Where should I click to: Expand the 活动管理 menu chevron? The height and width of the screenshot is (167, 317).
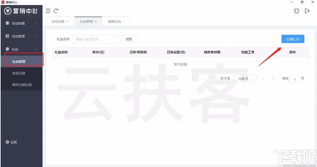click(x=37, y=36)
